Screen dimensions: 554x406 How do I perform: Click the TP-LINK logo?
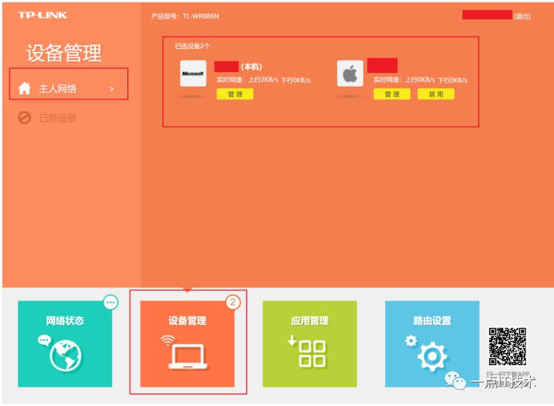41,15
